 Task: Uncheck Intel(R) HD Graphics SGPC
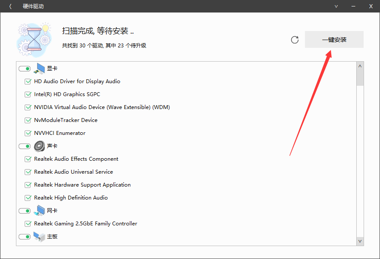pos(28,94)
